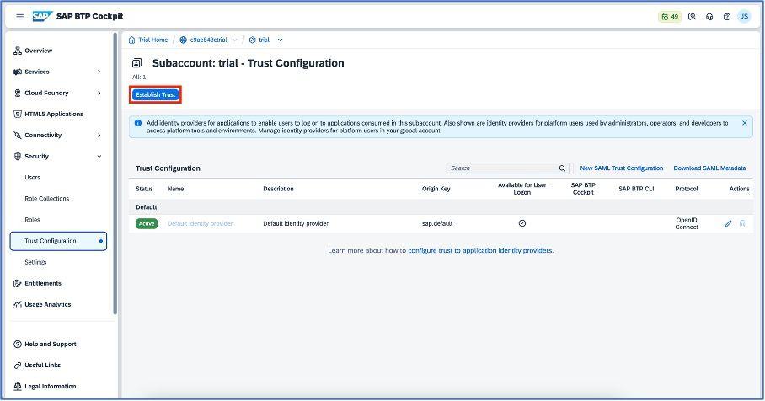Open the c9ae848ctrial breadcrumb dropdown

point(235,40)
